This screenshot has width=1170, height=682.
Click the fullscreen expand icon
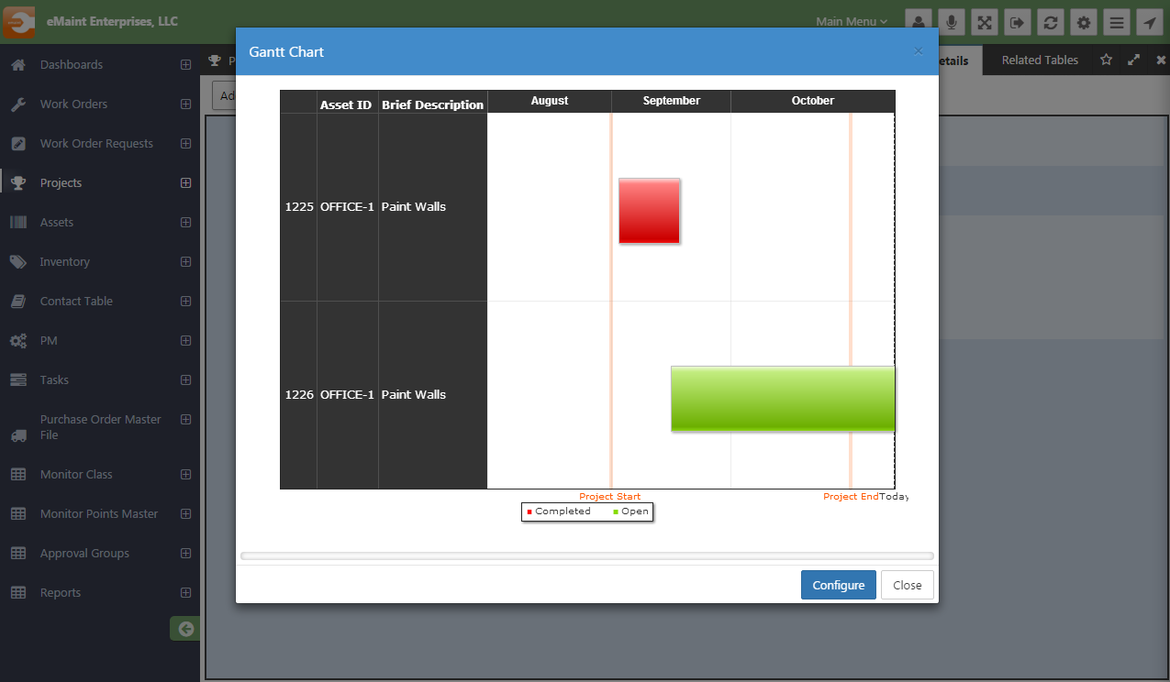[x=984, y=22]
